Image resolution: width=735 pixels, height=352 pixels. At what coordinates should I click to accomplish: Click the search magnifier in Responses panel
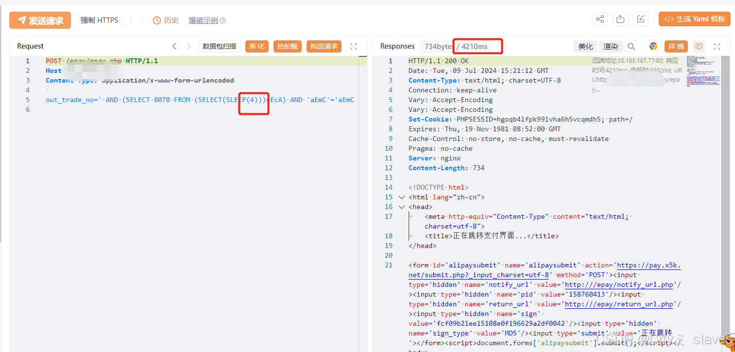tap(631, 47)
